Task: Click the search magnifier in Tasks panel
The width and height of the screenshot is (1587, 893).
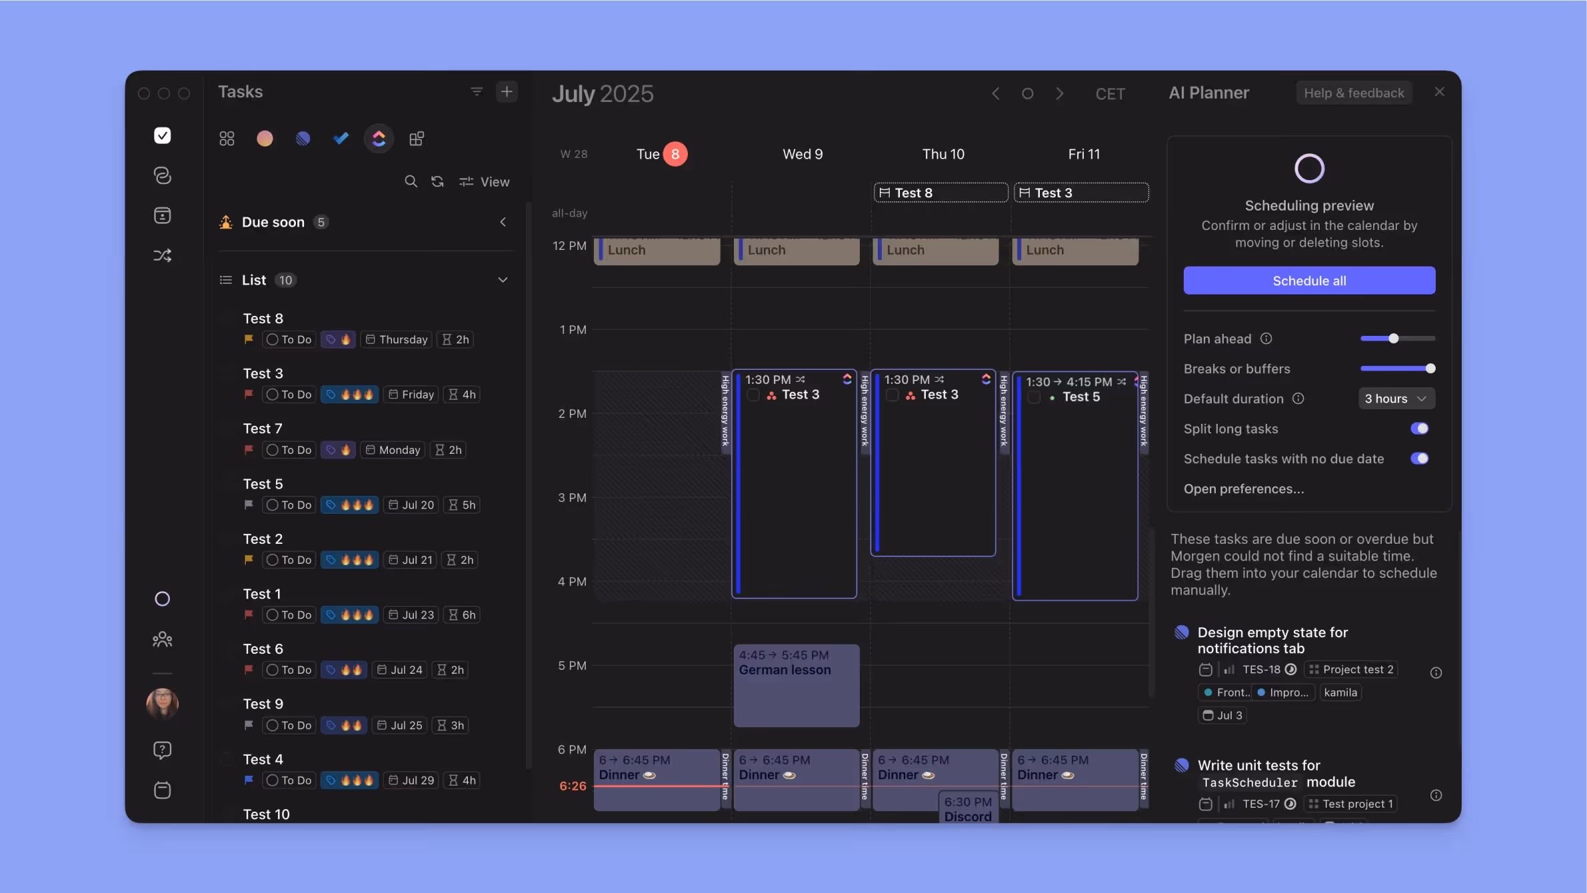Action: point(411,181)
